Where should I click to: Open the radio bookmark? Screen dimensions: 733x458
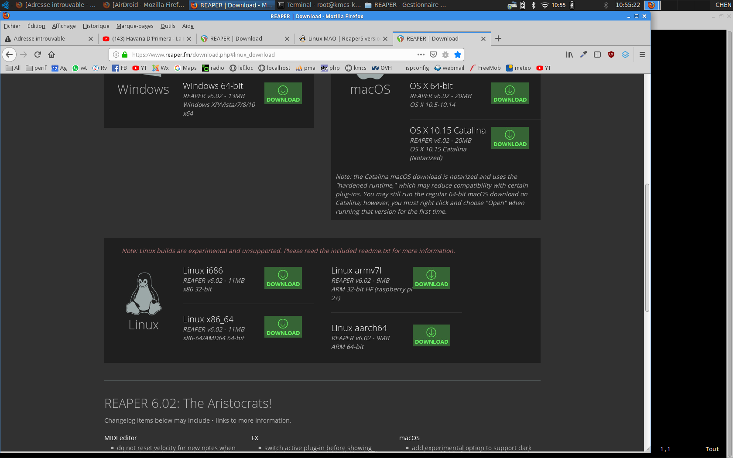[x=213, y=68]
